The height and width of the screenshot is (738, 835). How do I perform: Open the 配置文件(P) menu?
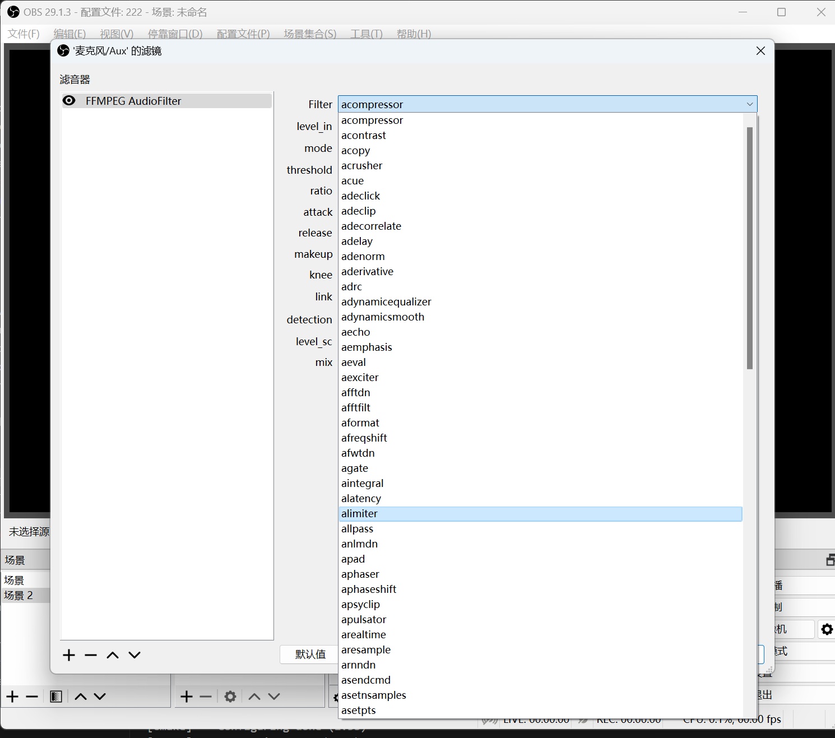click(243, 34)
